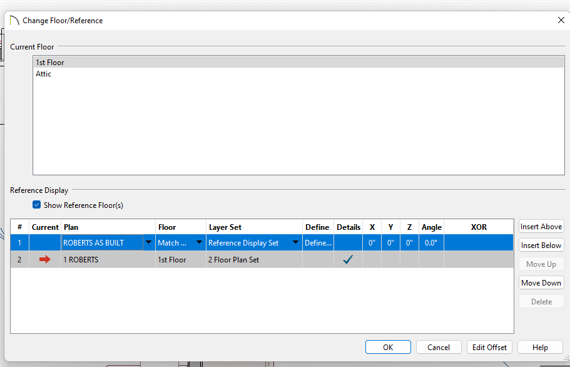Click Insert Above button
570x367 pixels.
pos(541,227)
